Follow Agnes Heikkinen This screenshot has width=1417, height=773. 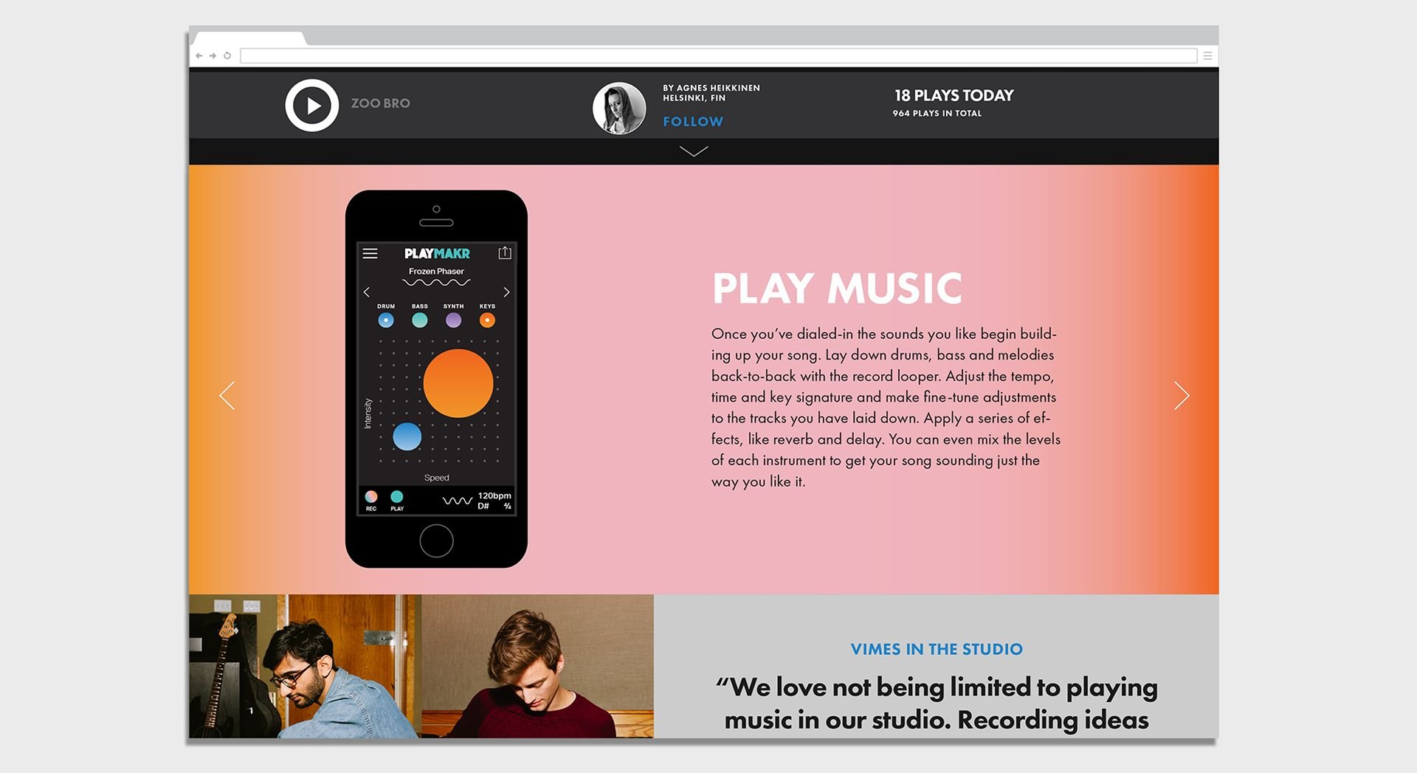pos(693,122)
